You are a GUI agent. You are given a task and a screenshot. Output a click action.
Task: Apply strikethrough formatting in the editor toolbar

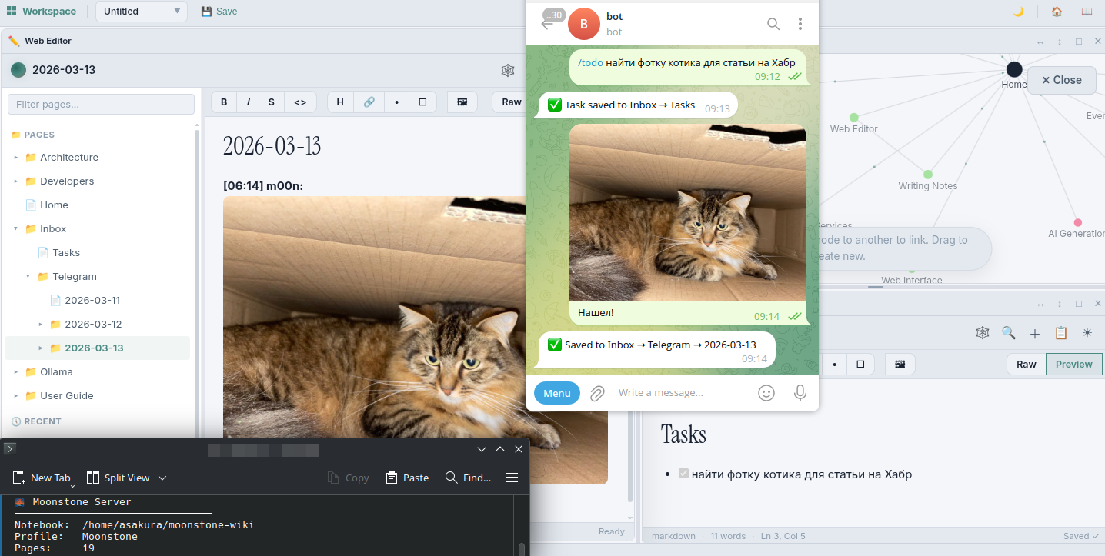point(271,102)
